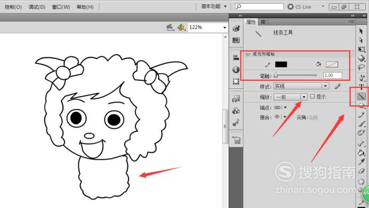Collapse the 填充和笔触 section
369x208 pixels.
click(247, 54)
